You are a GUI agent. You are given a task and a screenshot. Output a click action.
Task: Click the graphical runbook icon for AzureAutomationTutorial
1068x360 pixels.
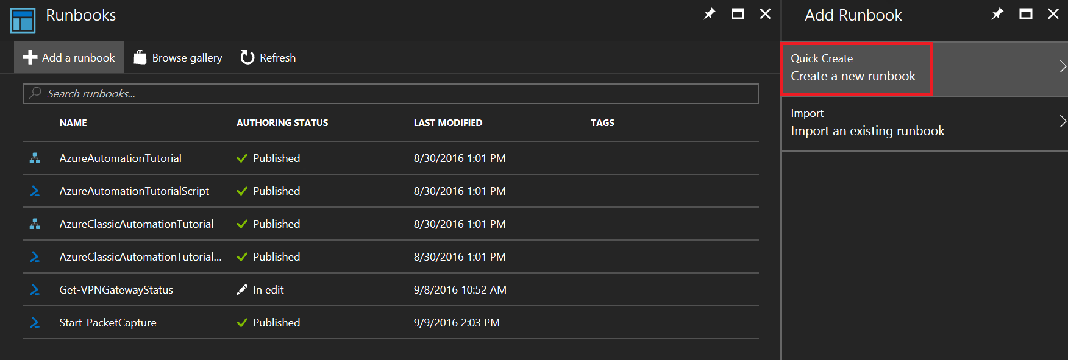click(x=35, y=158)
